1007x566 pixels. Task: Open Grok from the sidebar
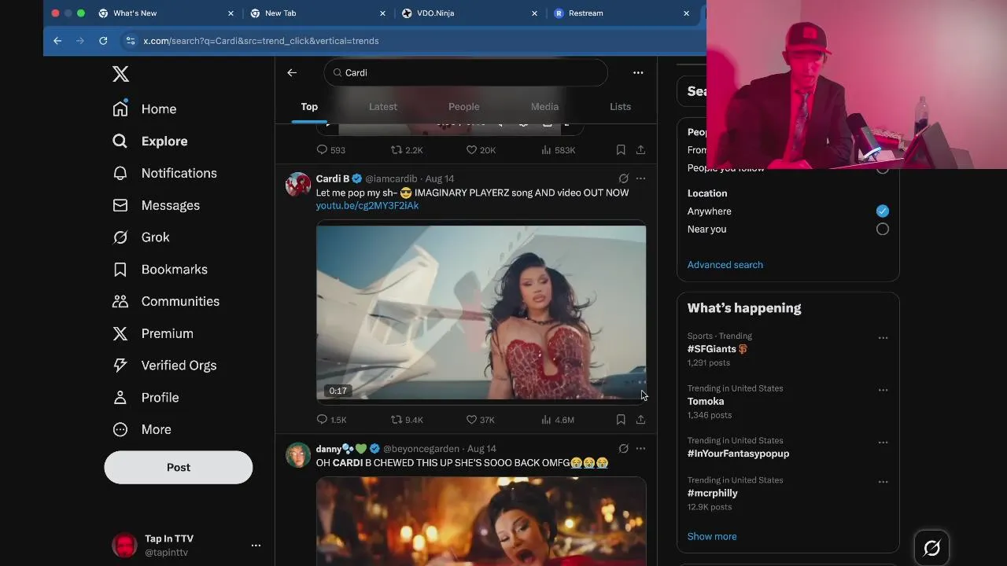pos(142,237)
